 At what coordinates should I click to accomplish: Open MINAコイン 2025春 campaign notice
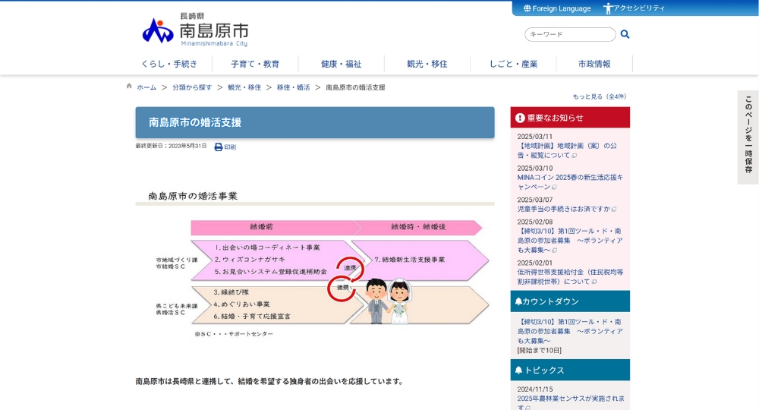pyautogui.click(x=570, y=182)
